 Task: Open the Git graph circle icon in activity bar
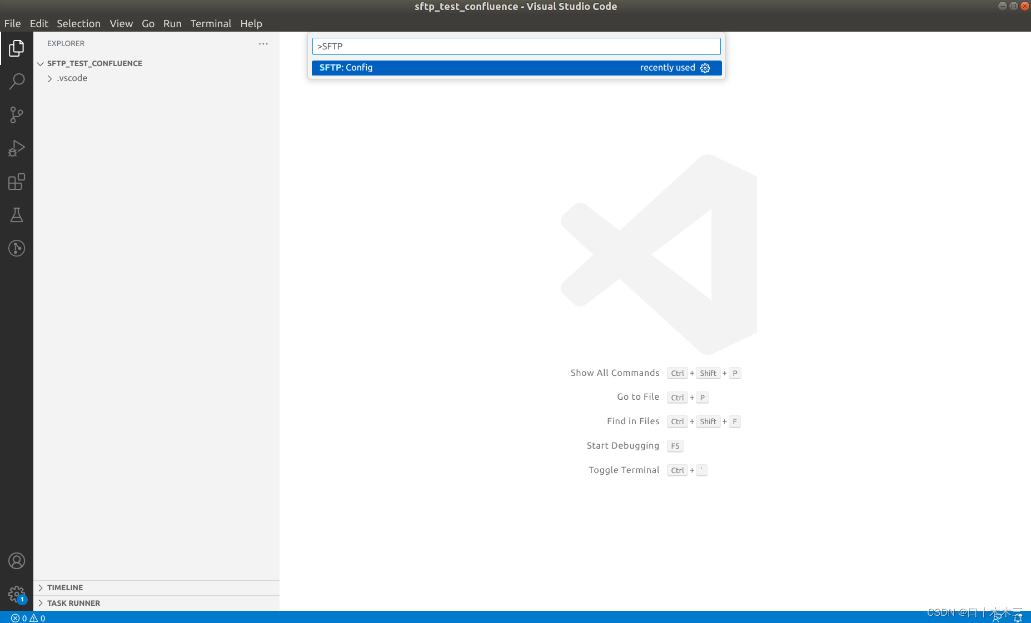pyautogui.click(x=17, y=248)
